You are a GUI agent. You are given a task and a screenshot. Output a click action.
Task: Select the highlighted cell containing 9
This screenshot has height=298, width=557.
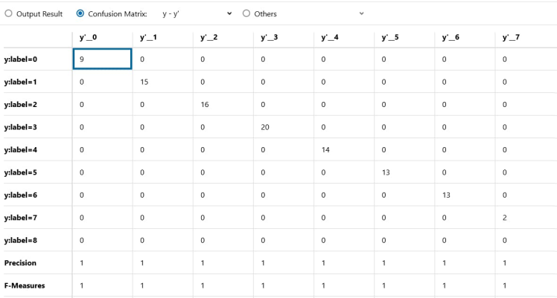[x=102, y=59]
